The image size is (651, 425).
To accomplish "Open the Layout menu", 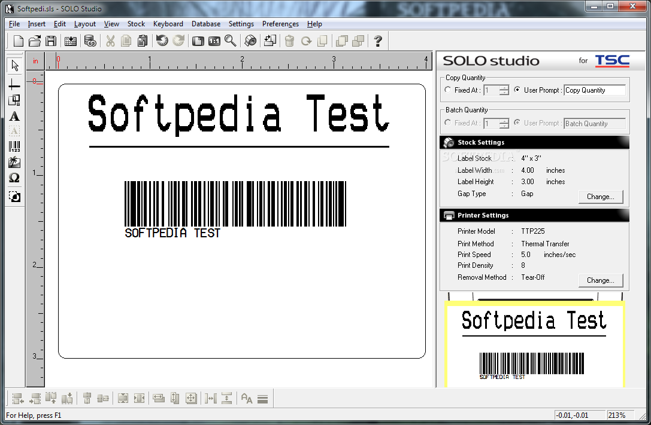I will (84, 24).
